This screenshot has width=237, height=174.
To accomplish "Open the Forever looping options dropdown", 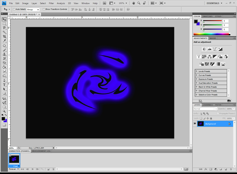I will 14,169.
